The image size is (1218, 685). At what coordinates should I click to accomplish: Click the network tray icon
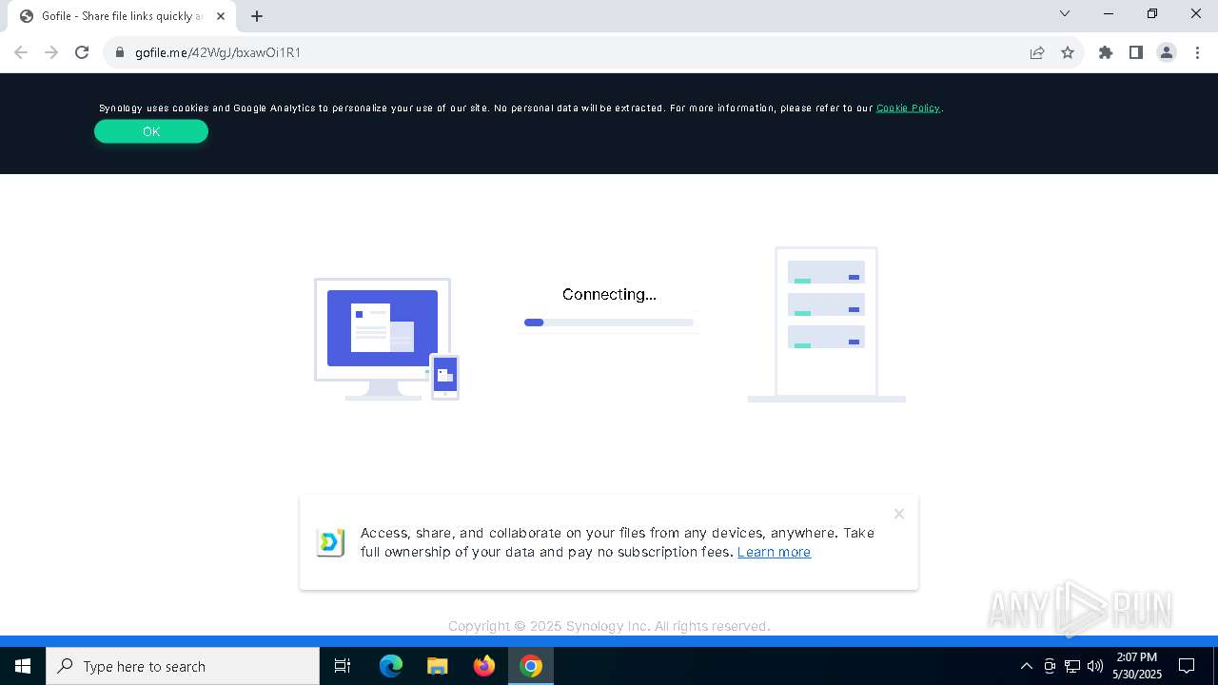click(x=1072, y=666)
